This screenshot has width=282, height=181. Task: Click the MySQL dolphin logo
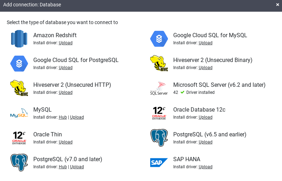[19, 113]
